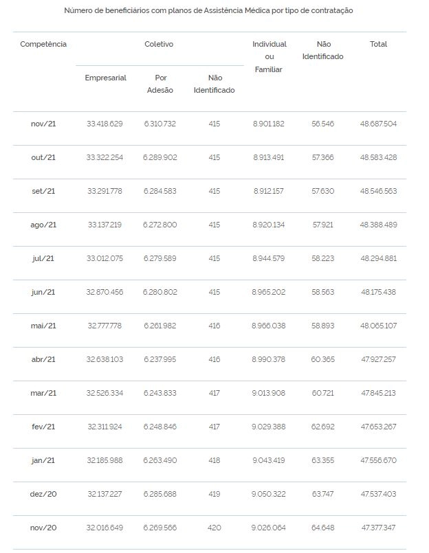Select the Individual ou Familiar header

(269, 57)
